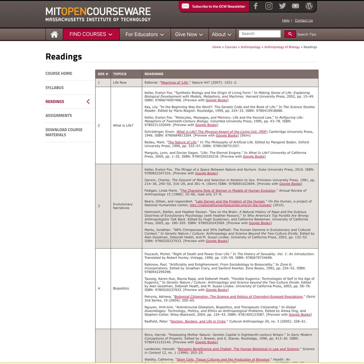The width and height of the screenshot is (364, 364).
Task: Open Schrödinger's What is Life? PDF link
Action: pyautogui.click(x=222, y=132)
